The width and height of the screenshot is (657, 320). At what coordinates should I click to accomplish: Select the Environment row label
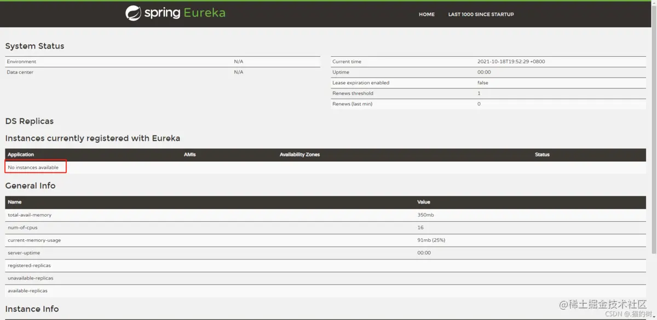[21, 62]
